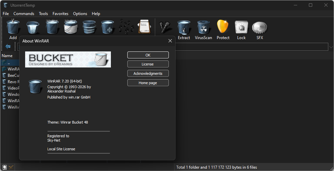334x171 pixels.
Task: Click the status bar total bytes text
Action: click(x=217, y=167)
